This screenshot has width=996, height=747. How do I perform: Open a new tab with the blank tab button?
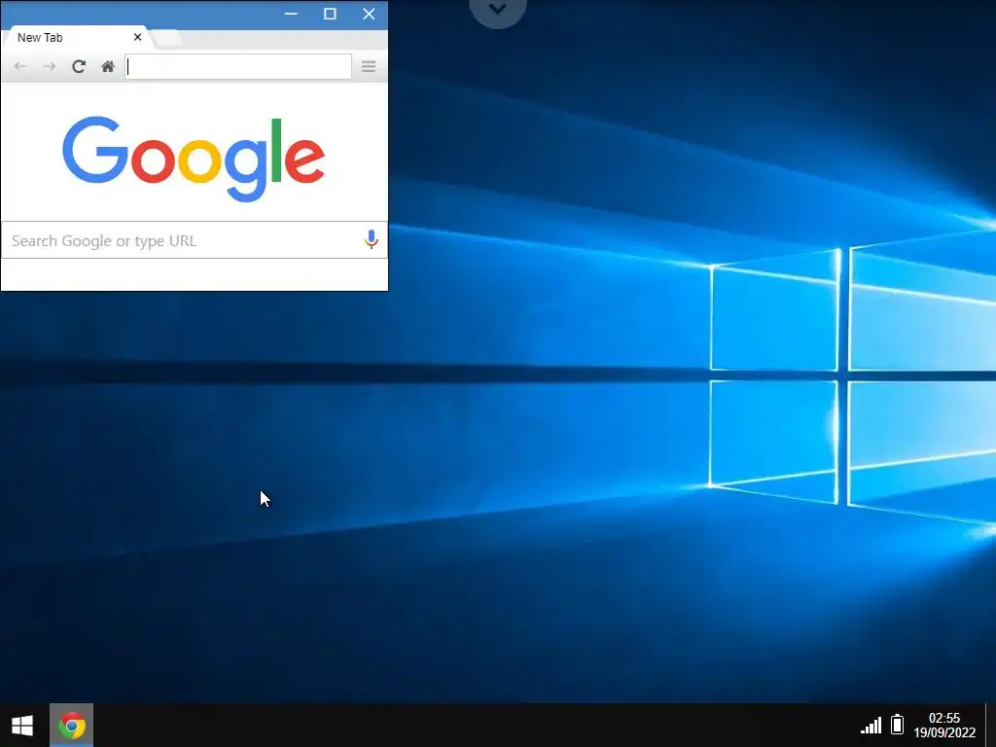coord(167,38)
